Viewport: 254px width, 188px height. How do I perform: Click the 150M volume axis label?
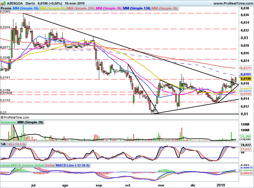245,124
